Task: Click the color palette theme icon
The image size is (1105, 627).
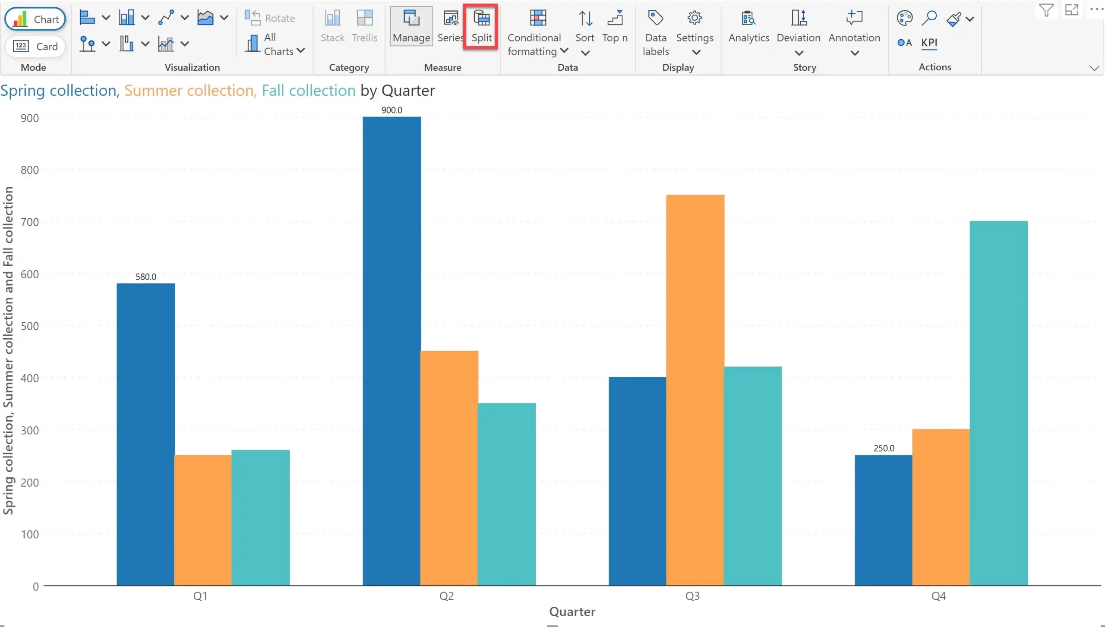Action: (904, 18)
